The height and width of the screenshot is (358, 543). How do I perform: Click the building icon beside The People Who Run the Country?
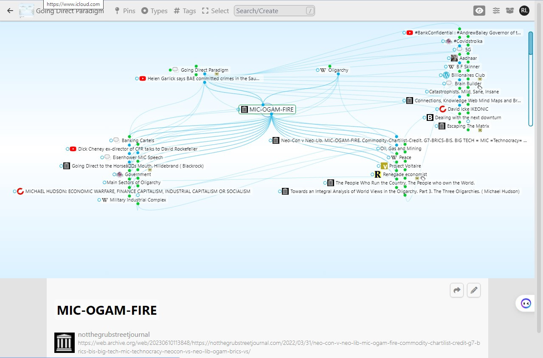[x=331, y=183]
